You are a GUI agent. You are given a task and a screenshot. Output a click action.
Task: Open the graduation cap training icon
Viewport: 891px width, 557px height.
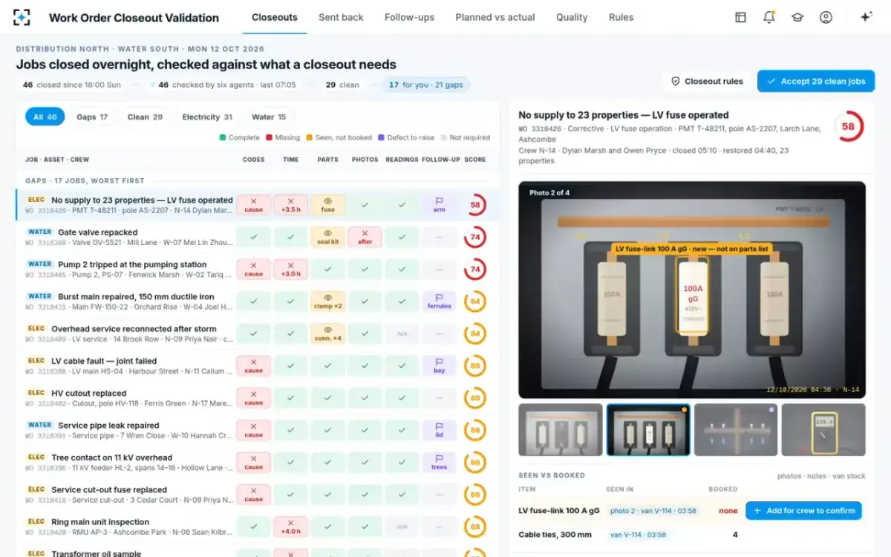click(797, 17)
